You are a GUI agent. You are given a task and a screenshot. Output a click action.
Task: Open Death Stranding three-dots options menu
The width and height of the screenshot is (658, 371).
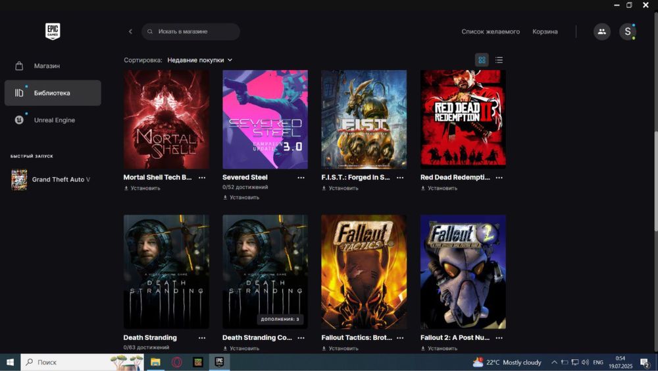[x=202, y=338]
